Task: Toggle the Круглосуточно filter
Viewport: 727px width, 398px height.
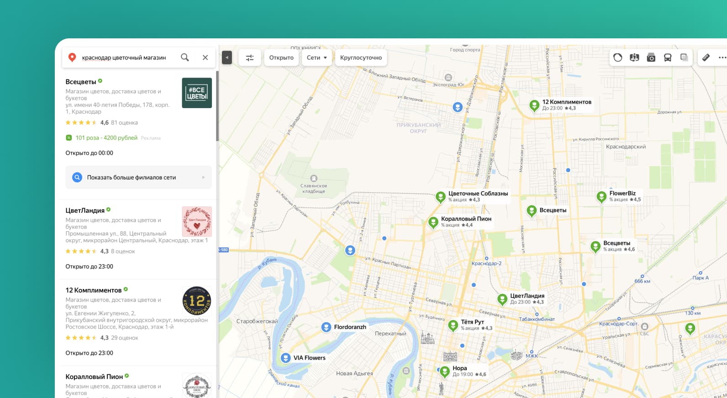Action: (x=361, y=58)
